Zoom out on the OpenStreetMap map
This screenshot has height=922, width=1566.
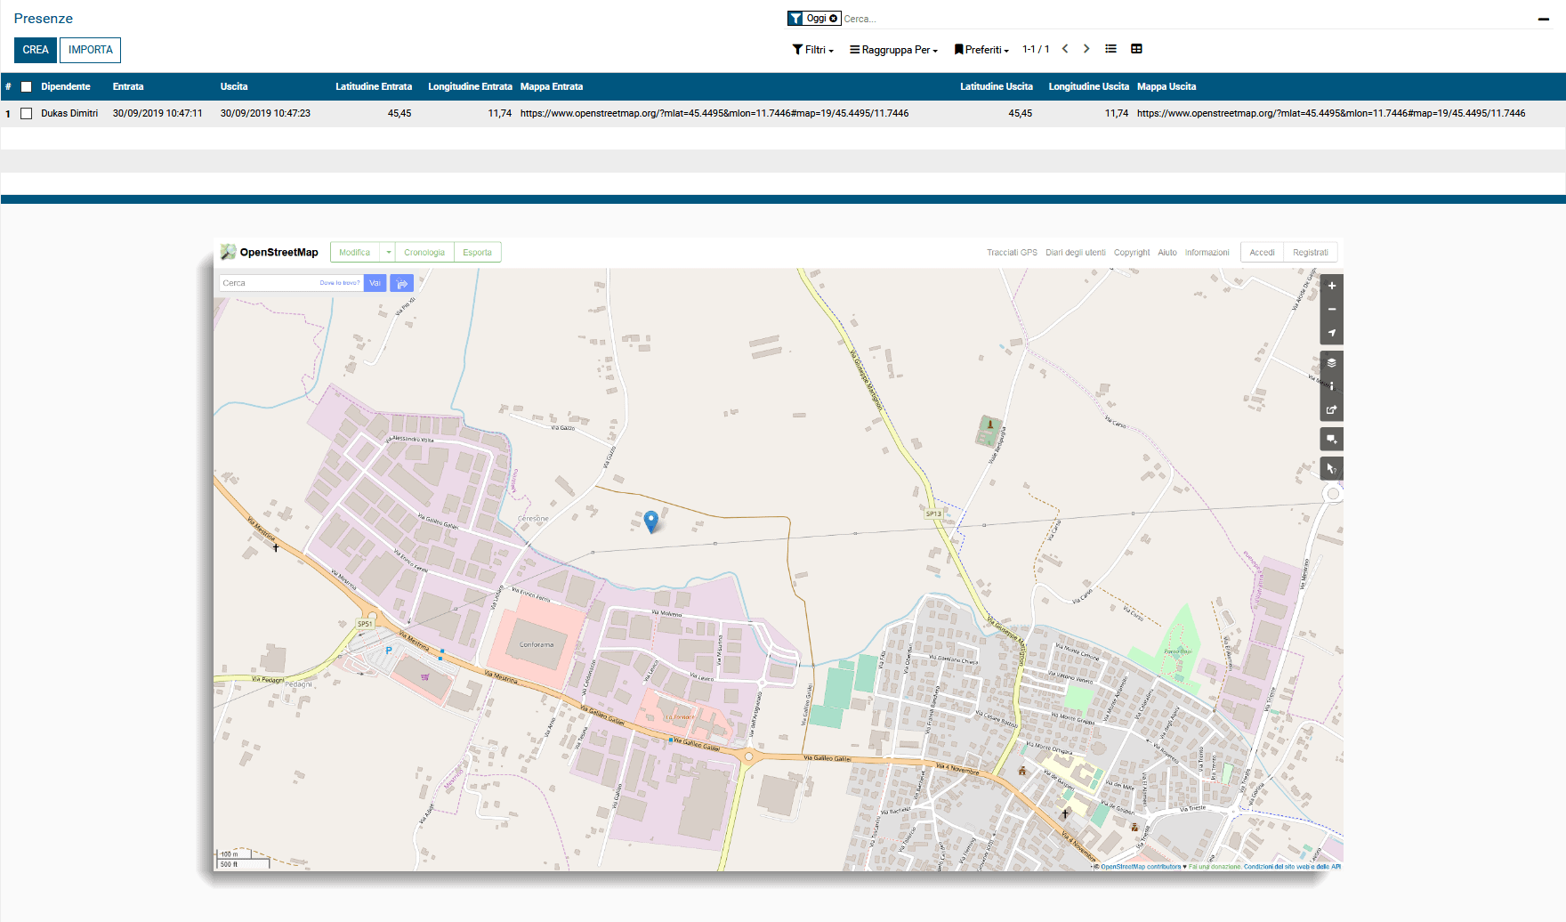point(1331,309)
